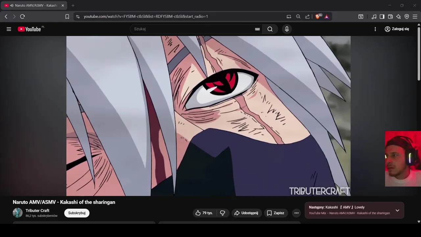Open more actions menu next to Zapisz
This screenshot has width=421, height=237.
pos(296,213)
